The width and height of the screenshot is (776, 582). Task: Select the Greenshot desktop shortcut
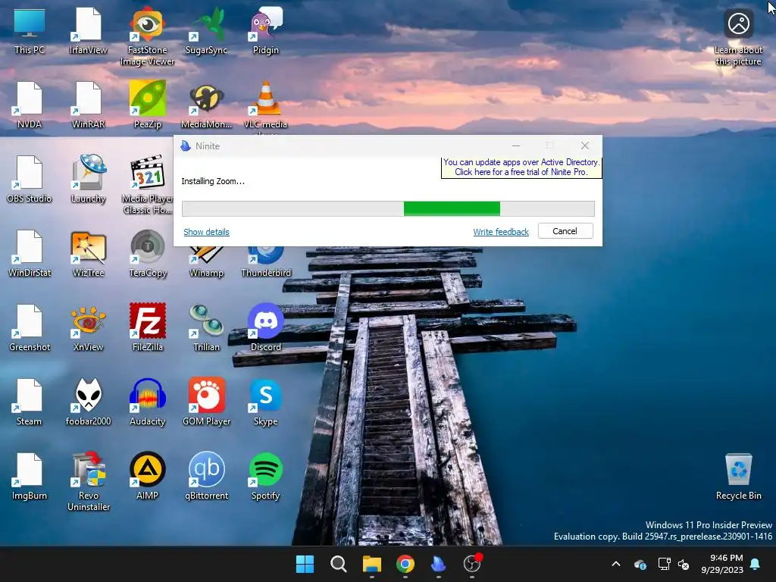click(x=30, y=327)
